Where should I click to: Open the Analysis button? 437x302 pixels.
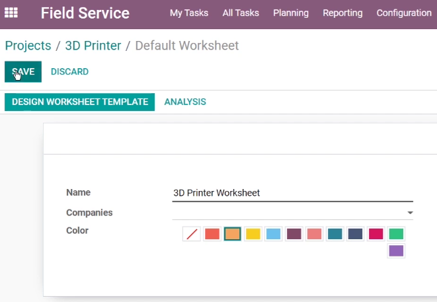pyautogui.click(x=185, y=102)
